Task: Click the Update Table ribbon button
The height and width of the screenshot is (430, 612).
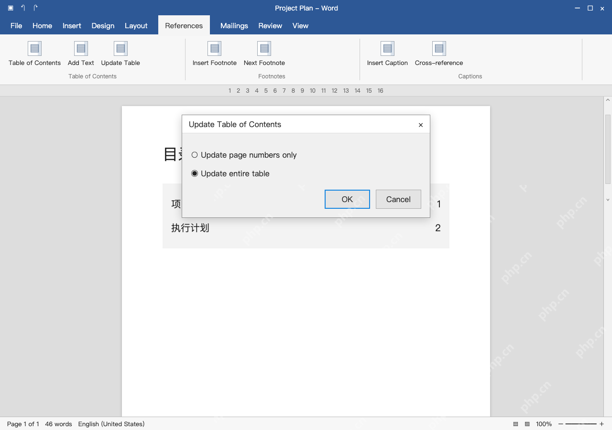Action: pyautogui.click(x=120, y=54)
